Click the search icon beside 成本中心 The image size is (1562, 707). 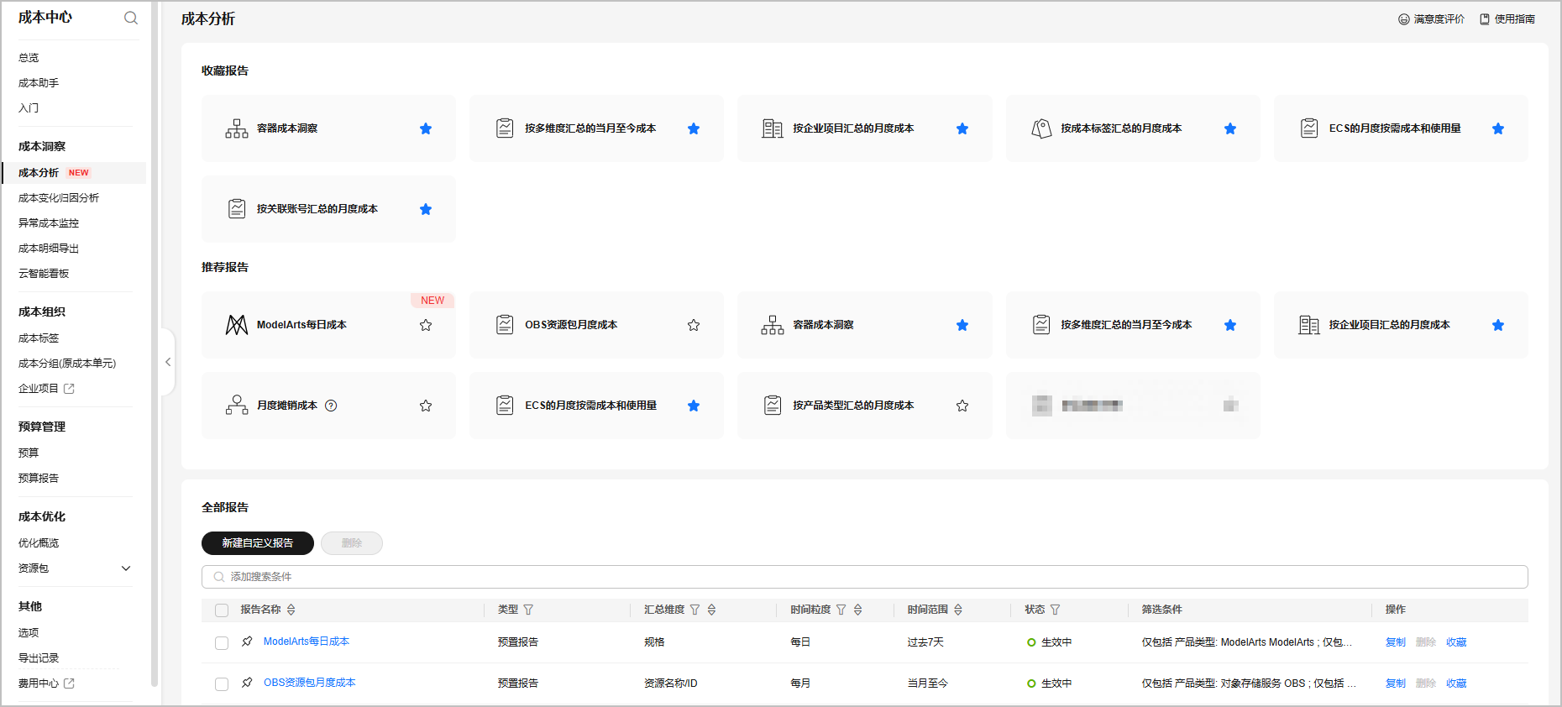point(130,18)
